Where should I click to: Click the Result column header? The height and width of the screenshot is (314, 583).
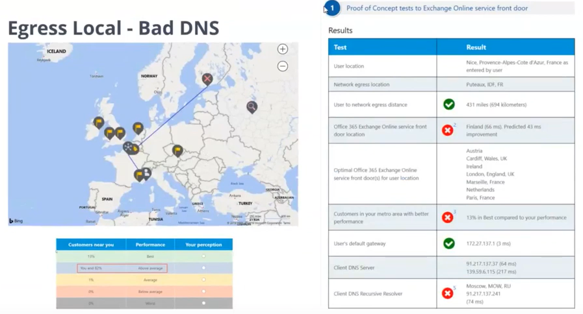506,47
